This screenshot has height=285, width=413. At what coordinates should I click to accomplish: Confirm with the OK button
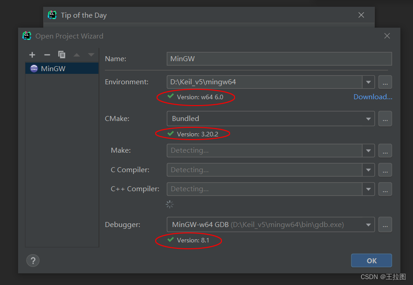point(371,261)
